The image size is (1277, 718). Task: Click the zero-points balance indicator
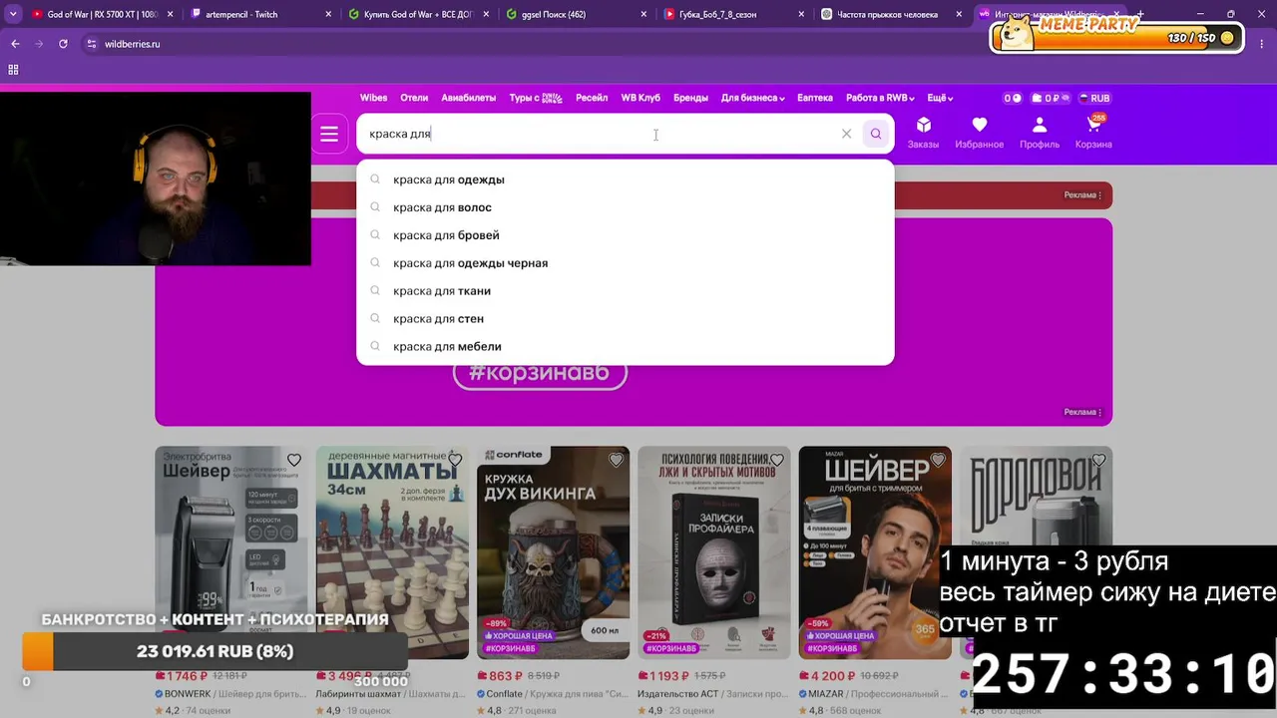click(x=1012, y=98)
